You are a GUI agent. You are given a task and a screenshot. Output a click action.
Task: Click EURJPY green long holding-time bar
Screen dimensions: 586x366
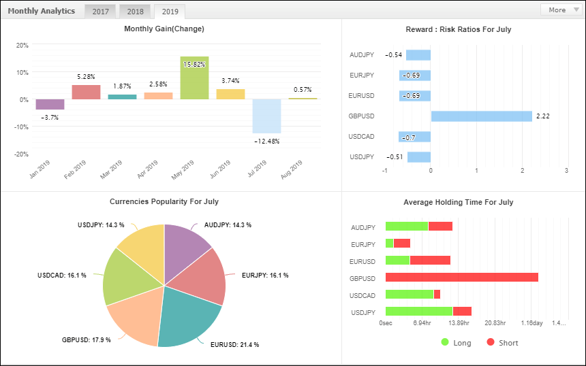click(x=390, y=244)
